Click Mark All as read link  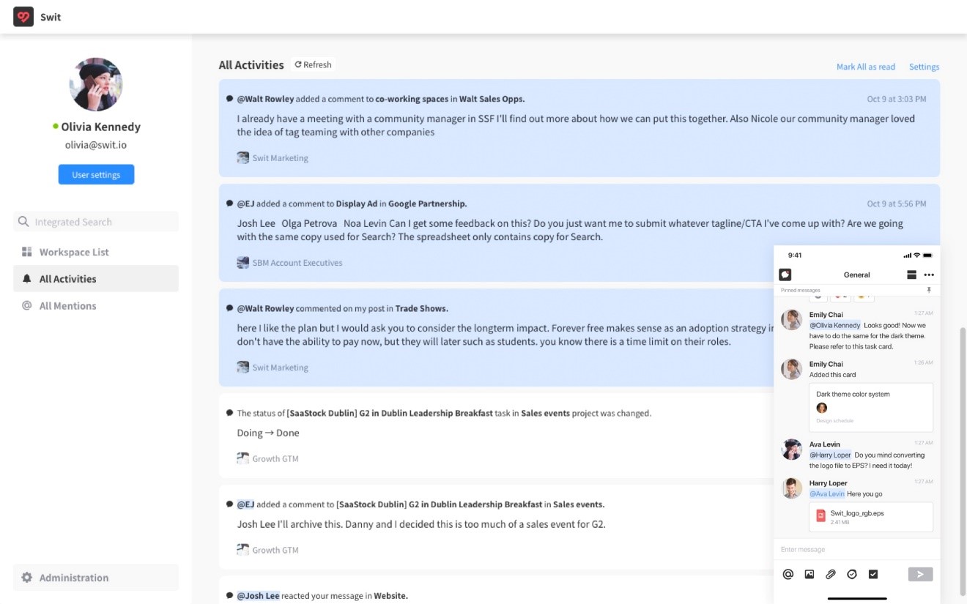pos(865,67)
